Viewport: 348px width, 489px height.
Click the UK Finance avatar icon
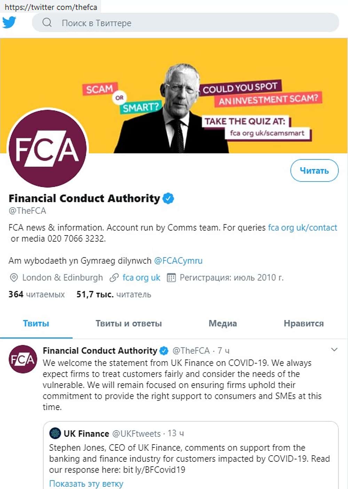tap(55, 433)
